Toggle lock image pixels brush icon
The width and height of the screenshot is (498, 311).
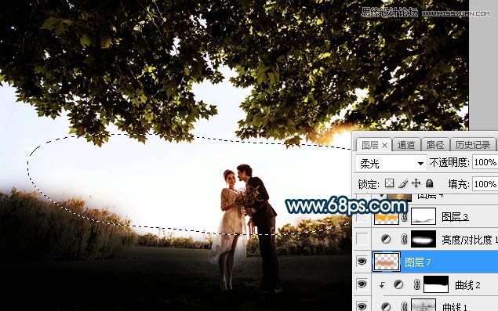pyautogui.click(x=403, y=183)
